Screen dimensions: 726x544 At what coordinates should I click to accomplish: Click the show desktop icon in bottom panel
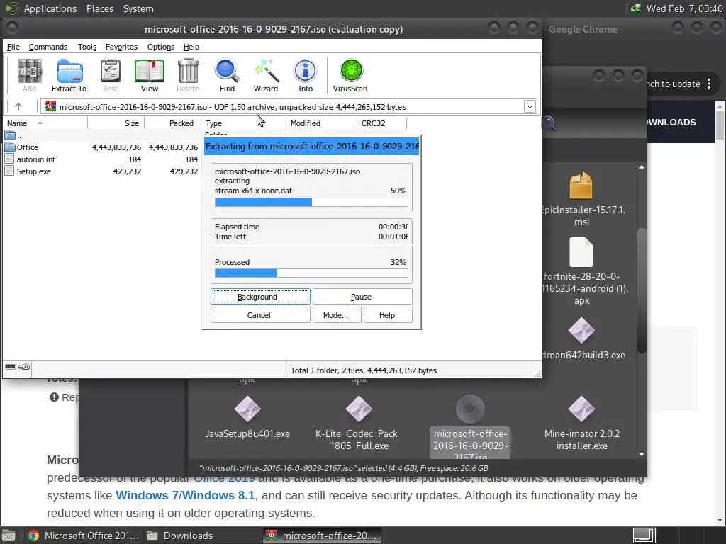[9, 535]
